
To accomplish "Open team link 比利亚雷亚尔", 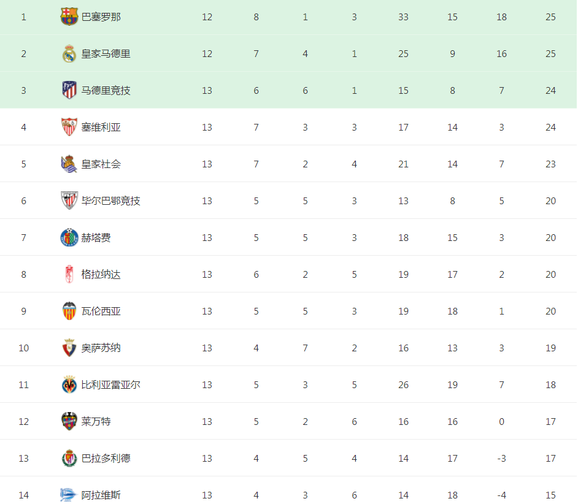I will tap(110, 384).
